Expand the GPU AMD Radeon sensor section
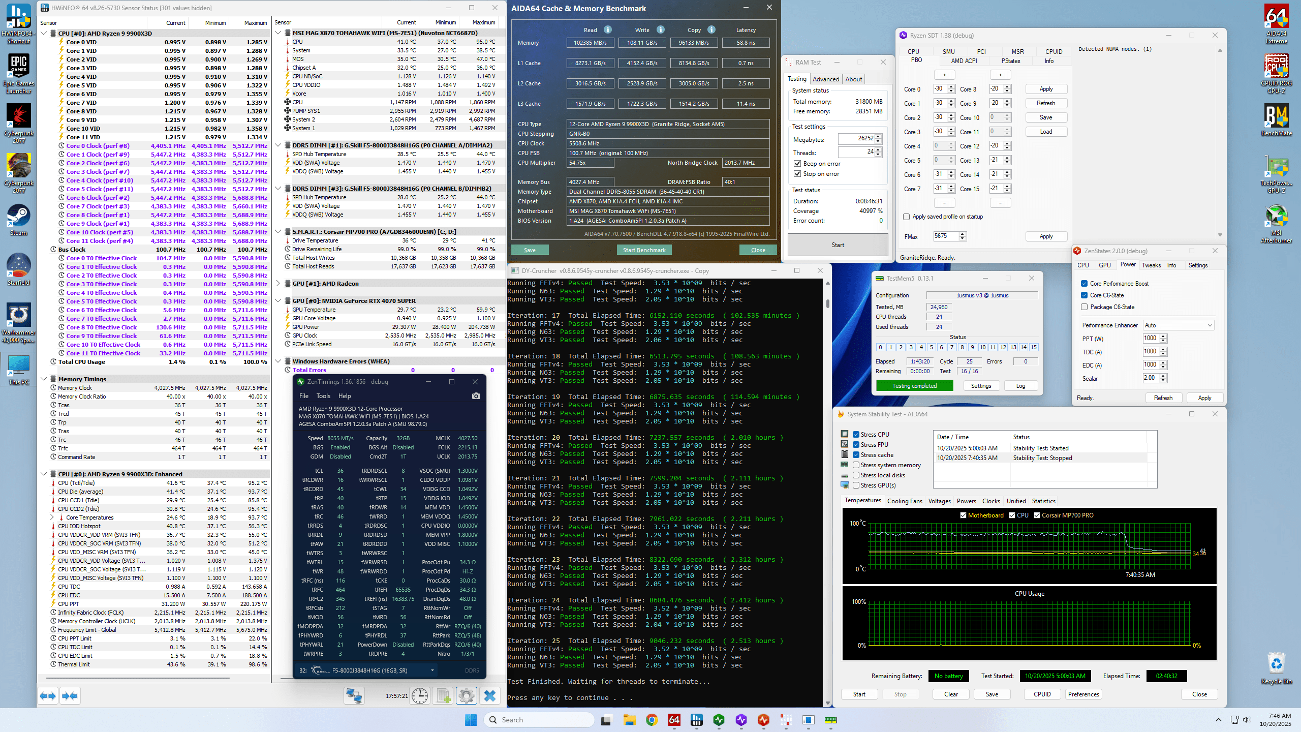Image resolution: width=1301 pixels, height=732 pixels. pos(277,283)
